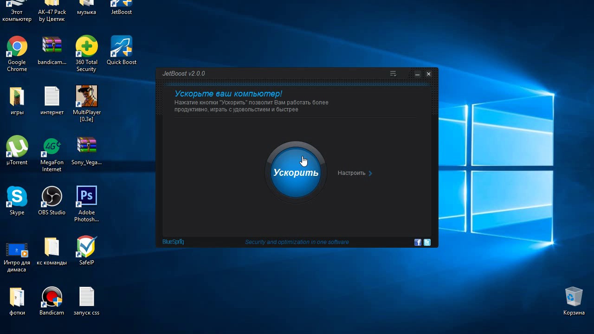The width and height of the screenshot is (594, 334).
Task: Select the Skype desktop shortcut
Action: click(x=17, y=201)
